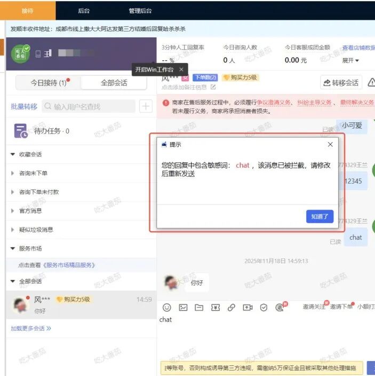Click the 12345 message bubble
375x376 pixels.
tap(353, 181)
